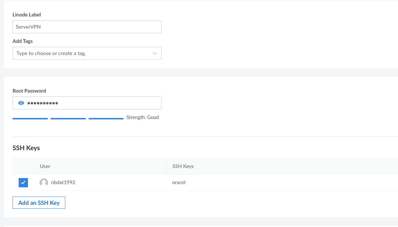Screen dimensions: 398x227
Task: Click the second password strength bar segment
Action: click(x=68, y=118)
